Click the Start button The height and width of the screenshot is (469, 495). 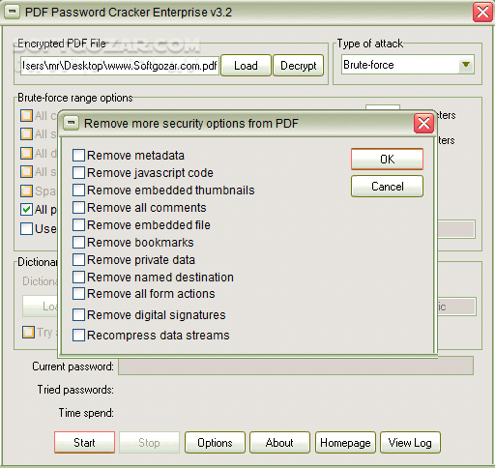point(84,443)
